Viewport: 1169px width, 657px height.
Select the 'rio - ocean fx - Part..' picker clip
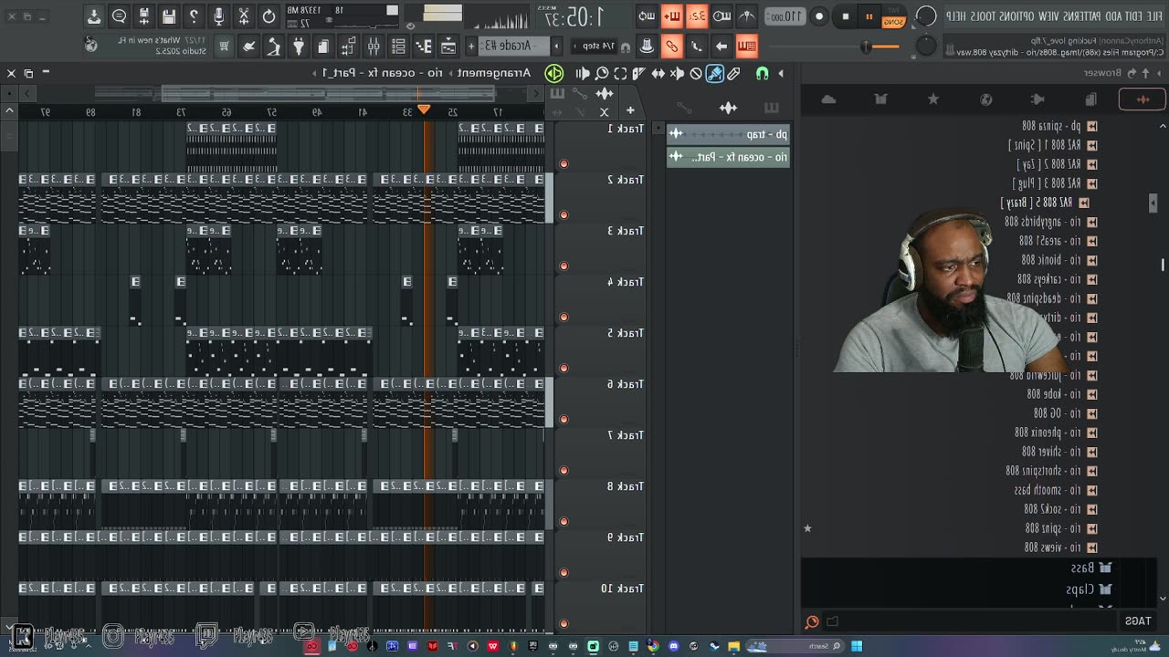point(728,157)
